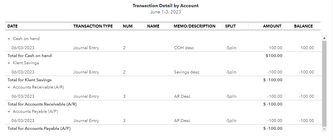
Task: Click the vertical scrollbar thumb
Action: point(324,84)
